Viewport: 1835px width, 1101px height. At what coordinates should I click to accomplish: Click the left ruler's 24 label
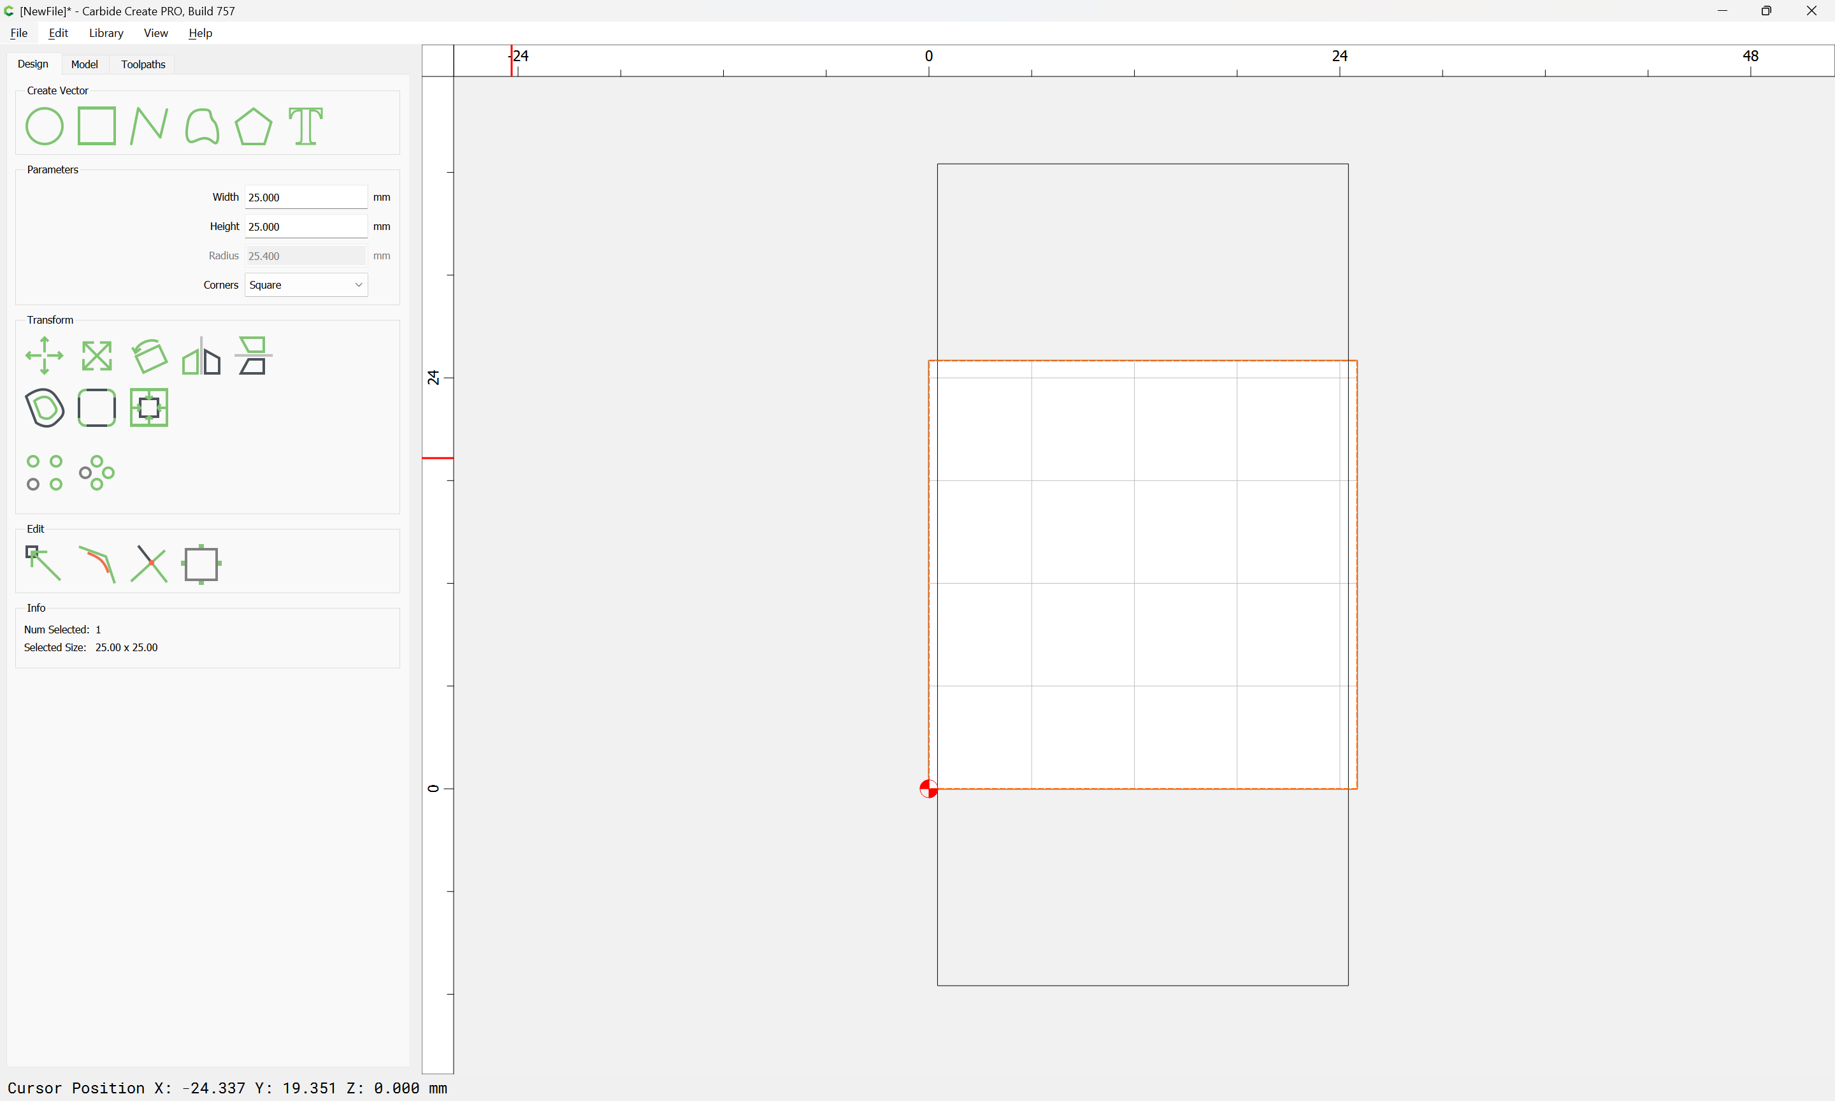point(433,378)
